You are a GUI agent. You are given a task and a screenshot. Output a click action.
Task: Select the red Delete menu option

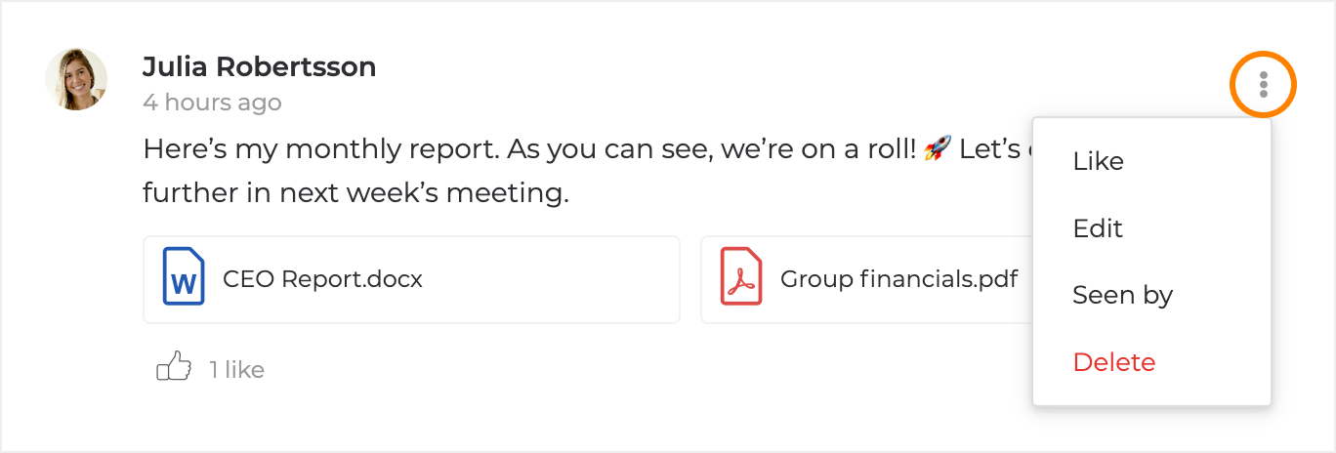pyautogui.click(x=1113, y=362)
